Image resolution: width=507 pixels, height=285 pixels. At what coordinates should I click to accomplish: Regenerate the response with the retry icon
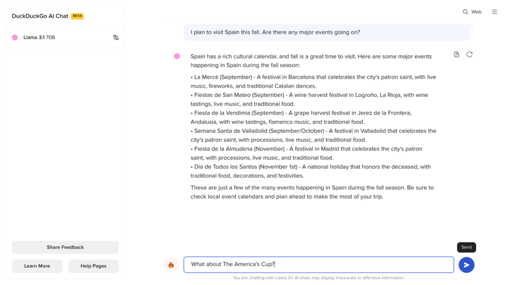469,54
